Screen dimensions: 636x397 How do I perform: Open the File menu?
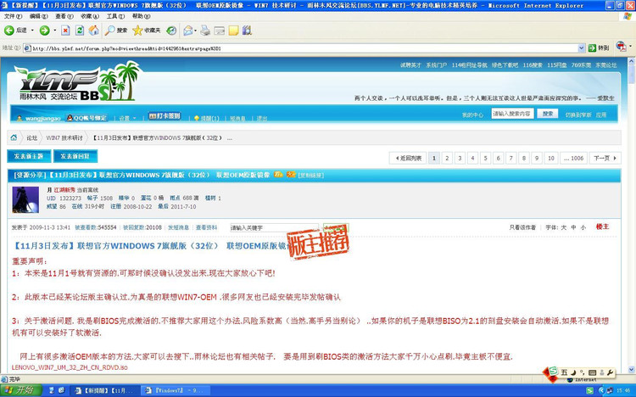click(13, 16)
